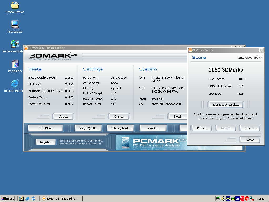
Task: Open the Graphs... dialog
Action: click(153, 128)
